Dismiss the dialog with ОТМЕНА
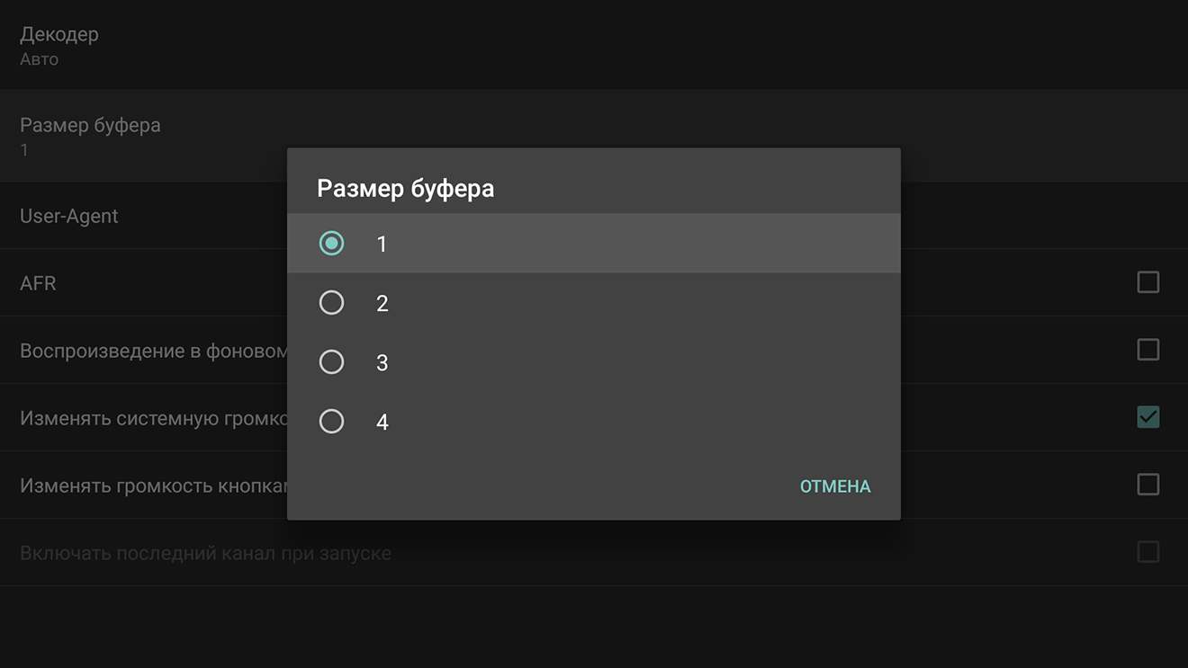 pyautogui.click(x=835, y=486)
